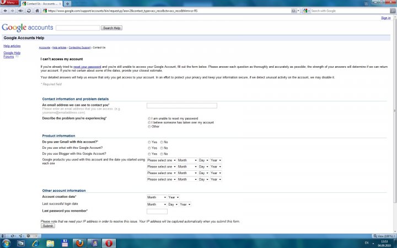Go to the Home page icon
The height and width of the screenshot is (248, 397).
point(37,11)
